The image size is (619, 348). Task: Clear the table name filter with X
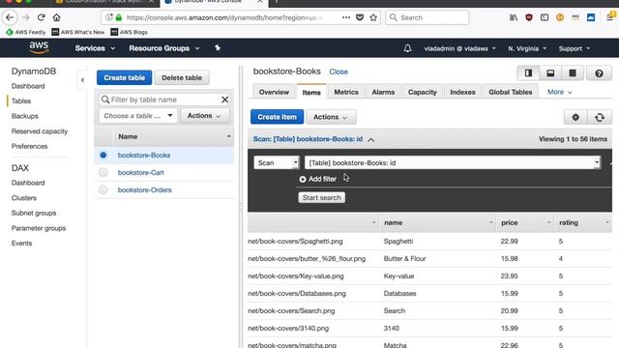point(224,100)
